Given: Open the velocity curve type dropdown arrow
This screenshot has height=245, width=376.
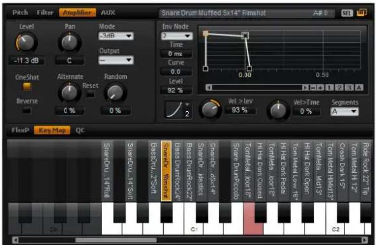Looking at the screenshot, I should point(188,104).
